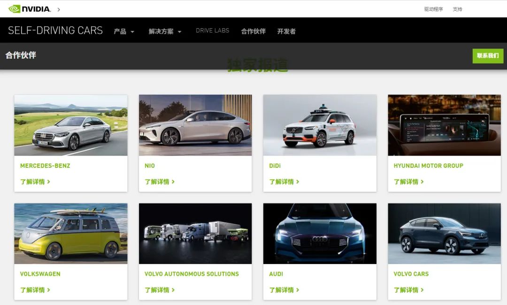Open the Volvo Autonomous Solutions trucks thumbnail
This screenshot has width=507, height=305.
point(195,234)
